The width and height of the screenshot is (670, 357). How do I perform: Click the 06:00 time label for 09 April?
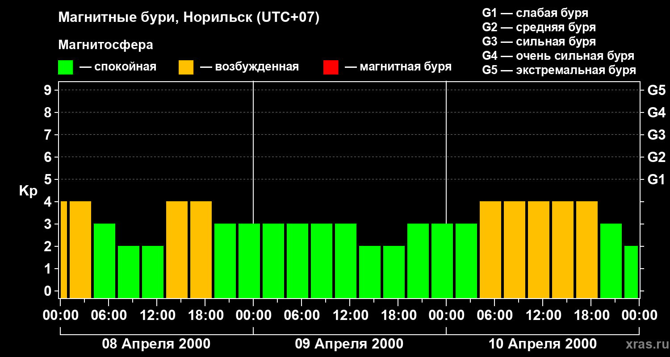(x=301, y=315)
